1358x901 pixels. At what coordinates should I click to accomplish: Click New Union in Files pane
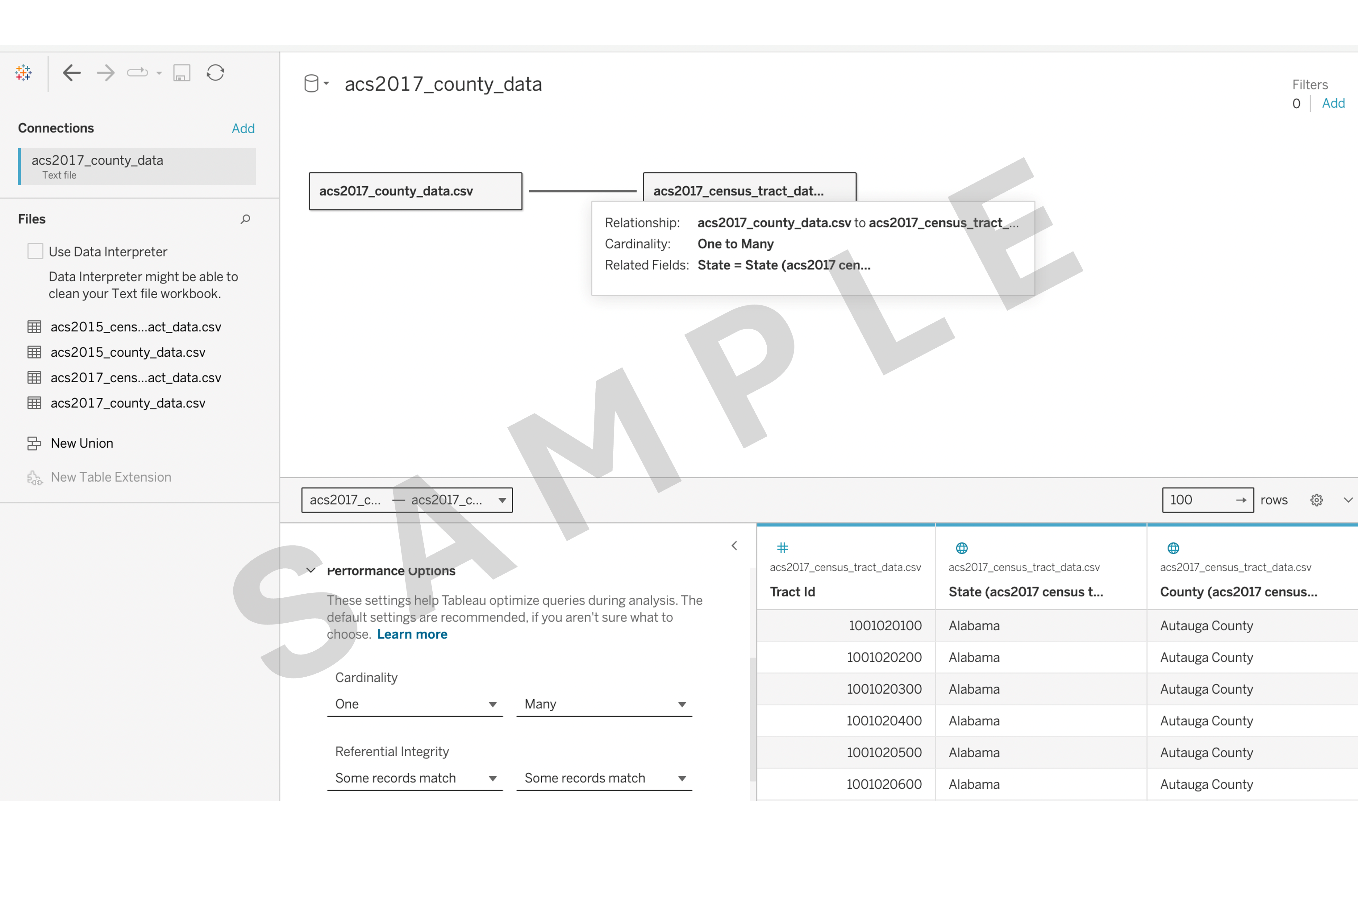point(81,443)
